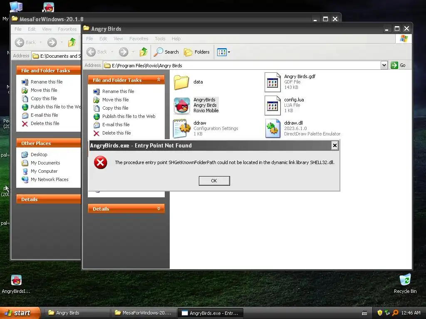426x319 pixels.
Task: Open Help menu in Angry Birds window
Action: tap(176, 39)
